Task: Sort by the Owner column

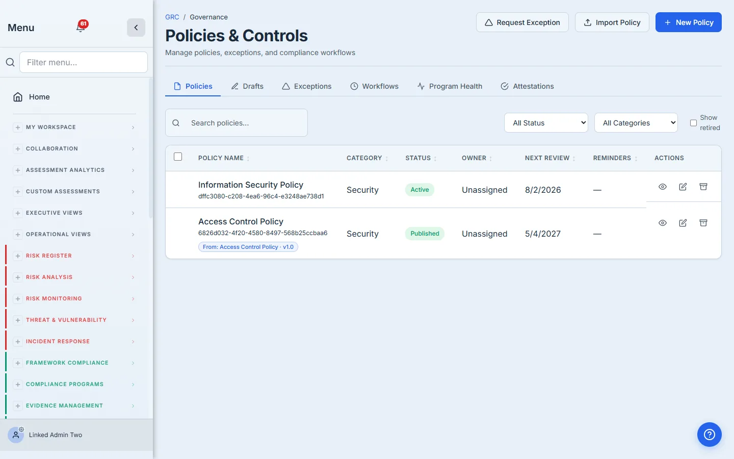Action: coord(477,158)
